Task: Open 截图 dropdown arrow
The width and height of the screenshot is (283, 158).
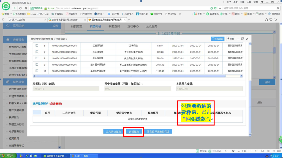Action: (254, 14)
